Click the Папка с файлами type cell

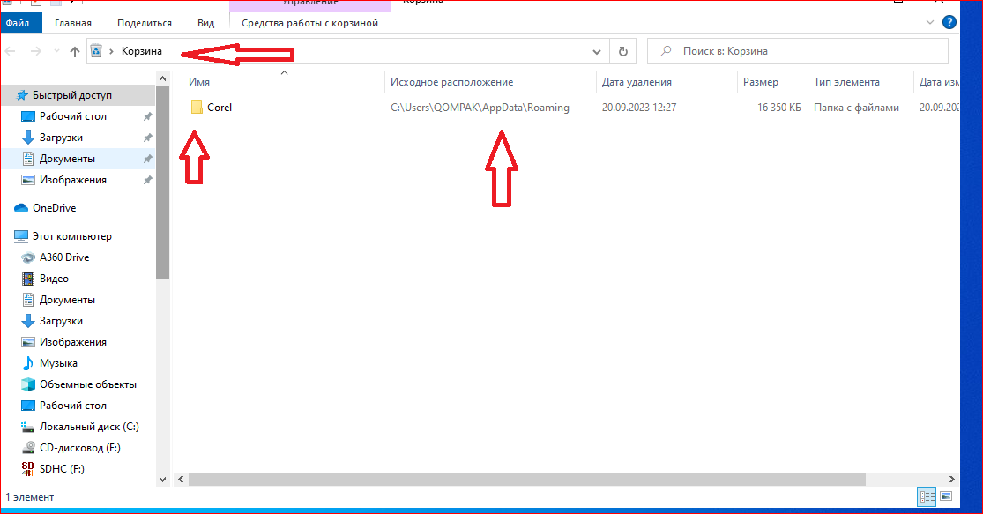click(x=856, y=108)
